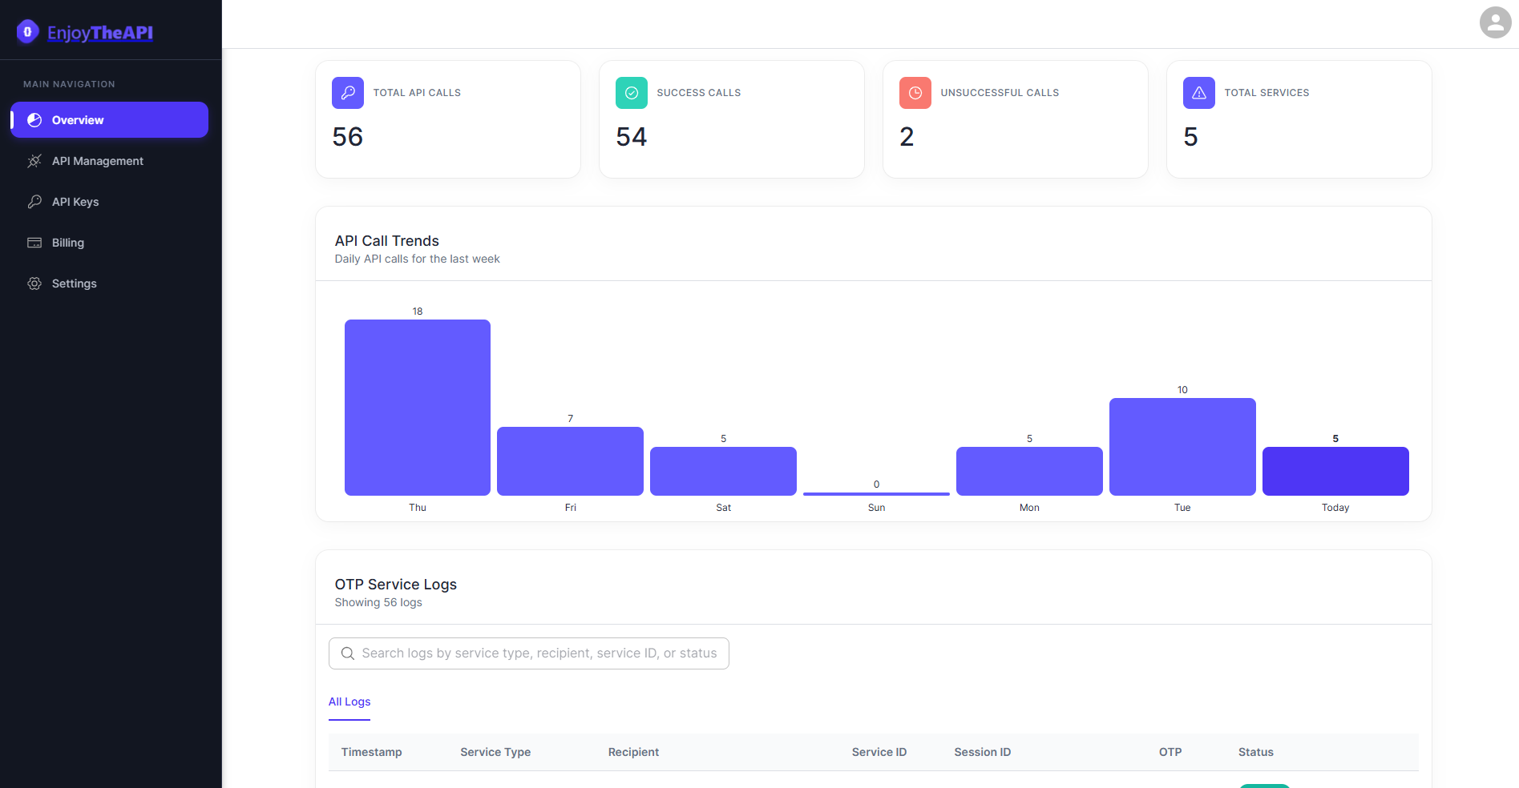
Task: Click the EnjoyTheAPI logo icon
Action: (x=27, y=32)
